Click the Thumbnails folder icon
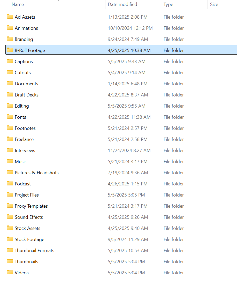The width and height of the screenshot is (238, 286). click(x=10, y=261)
